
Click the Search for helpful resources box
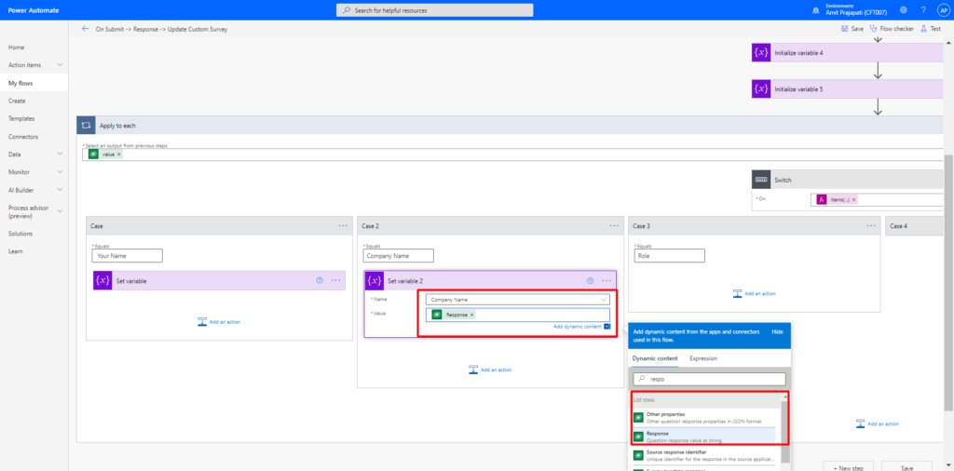[434, 10]
